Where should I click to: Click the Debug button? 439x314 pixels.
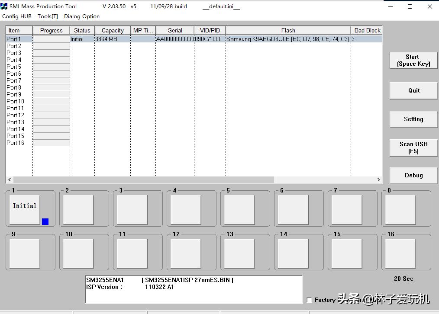coord(413,175)
